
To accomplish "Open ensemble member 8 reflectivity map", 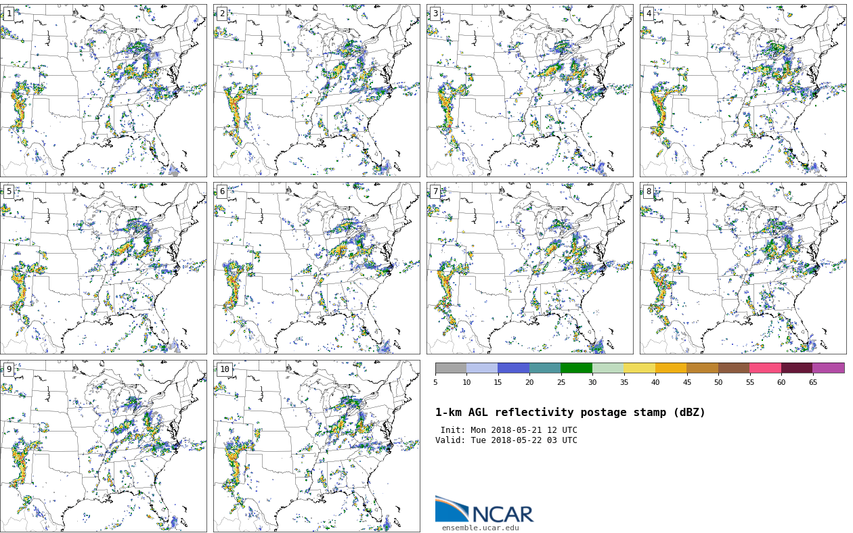I will coord(743,268).
